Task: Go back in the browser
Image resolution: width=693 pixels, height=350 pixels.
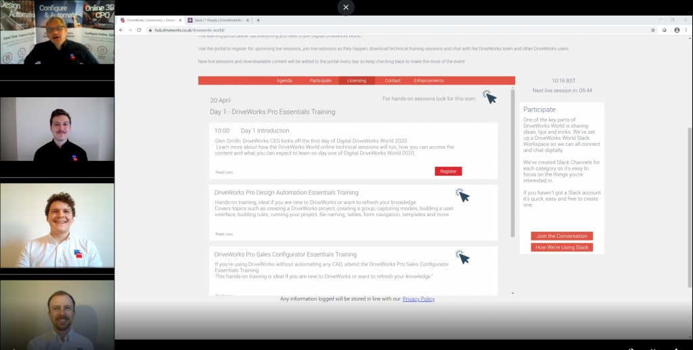Action: pos(122,30)
